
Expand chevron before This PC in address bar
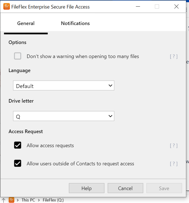(18, 200)
